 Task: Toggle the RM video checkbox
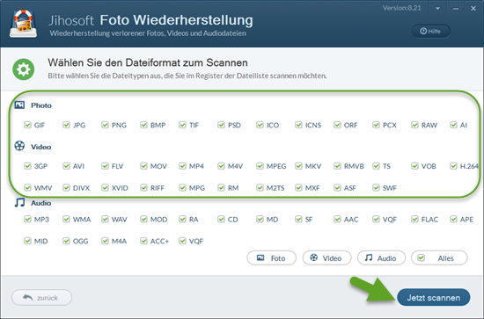pos(221,188)
